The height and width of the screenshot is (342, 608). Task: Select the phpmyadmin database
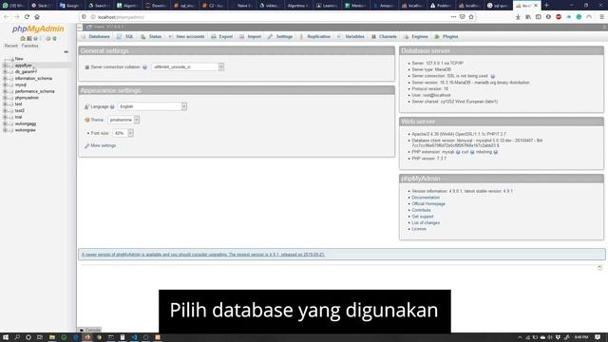(27, 98)
